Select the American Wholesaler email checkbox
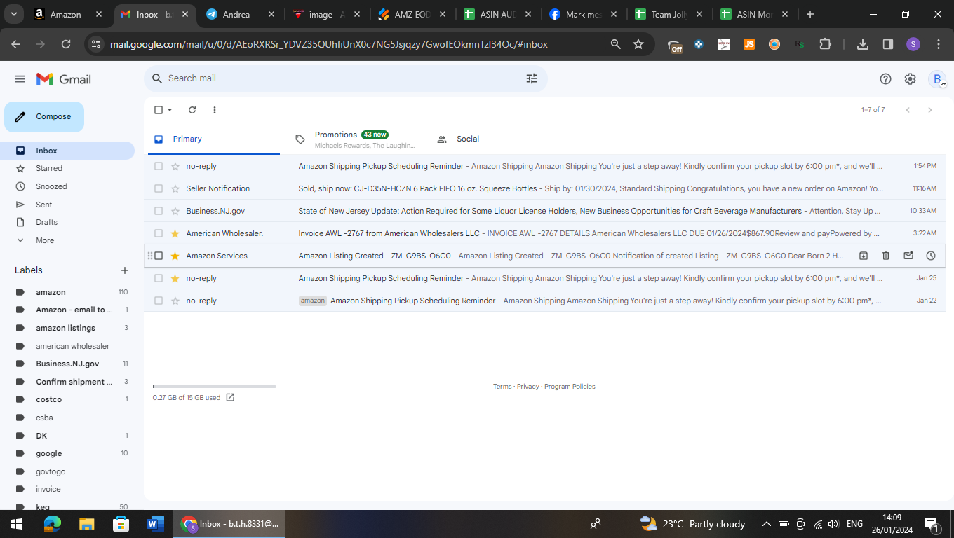Viewport: 954px width, 538px height. point(158,233)
